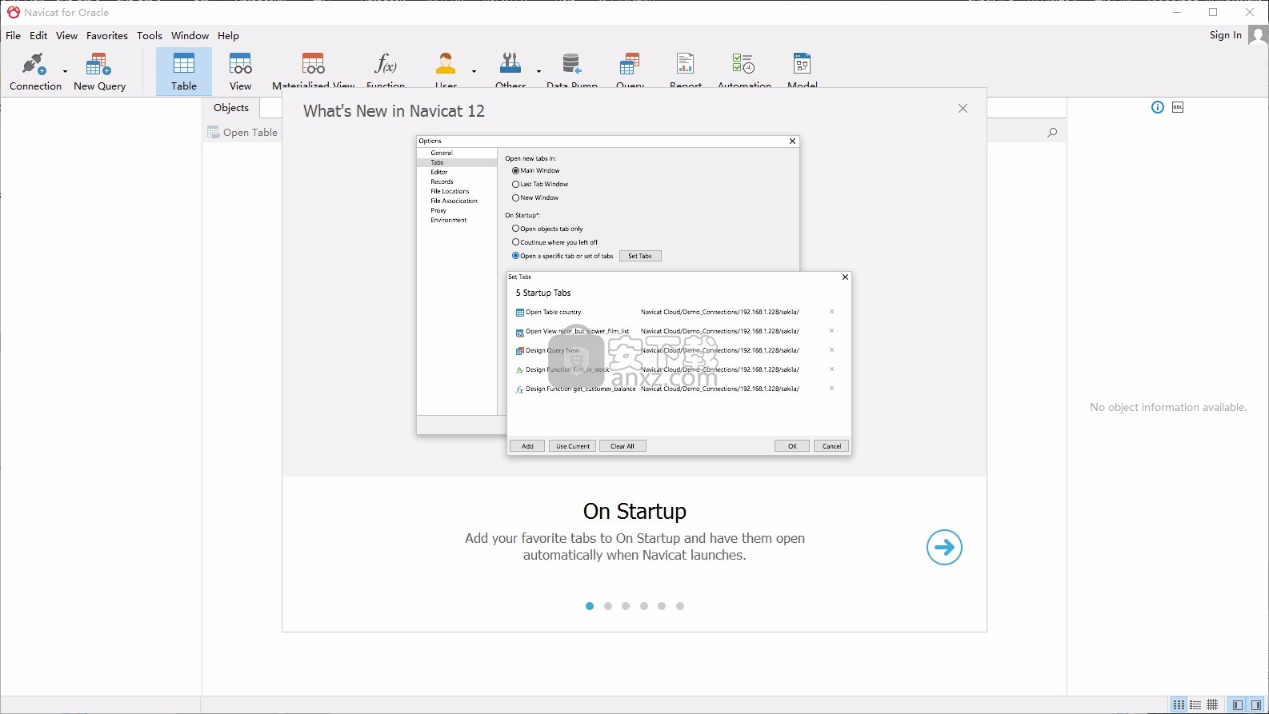Viewport: 1269px width, 714px height.
Task: Select the first carousel page dot
Action: [590, 606]
